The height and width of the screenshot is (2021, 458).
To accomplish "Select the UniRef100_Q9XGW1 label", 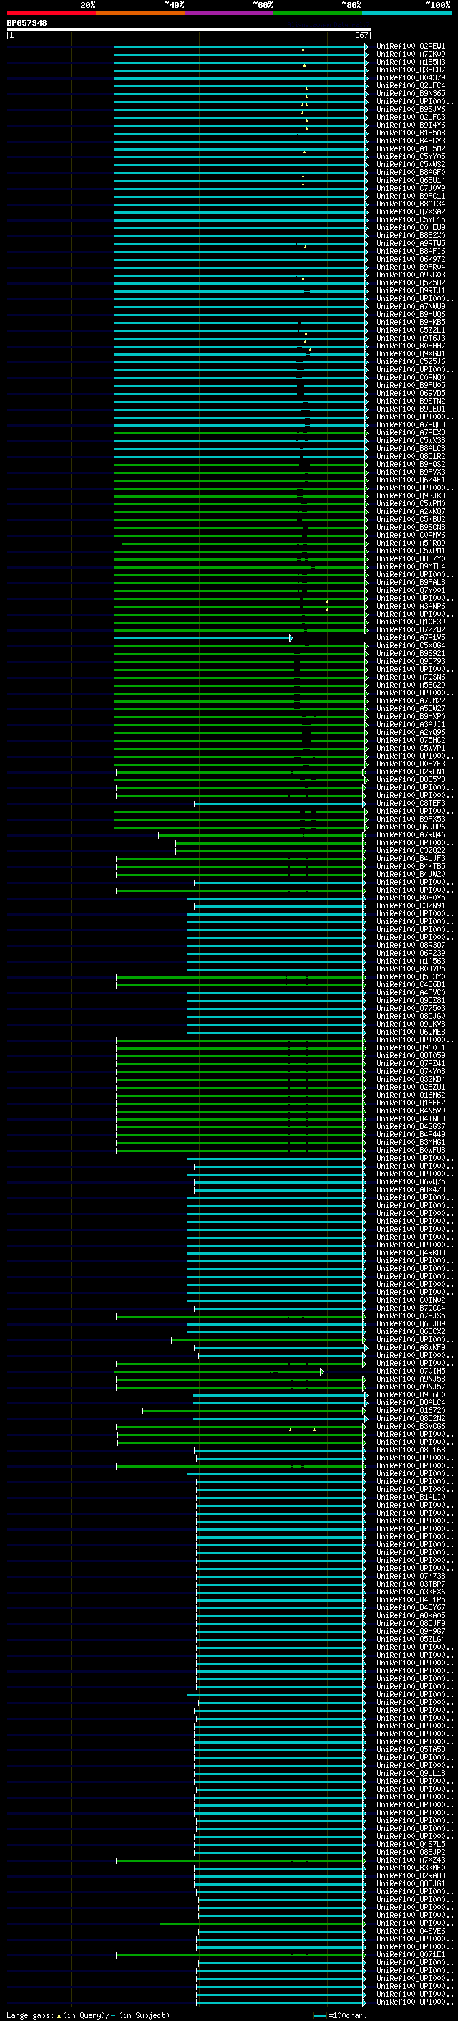I will [410, 354].
